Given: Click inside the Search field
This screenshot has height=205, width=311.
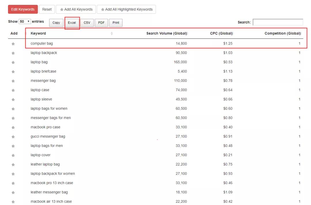Looking at the screenshot, I should pos(277,22).
